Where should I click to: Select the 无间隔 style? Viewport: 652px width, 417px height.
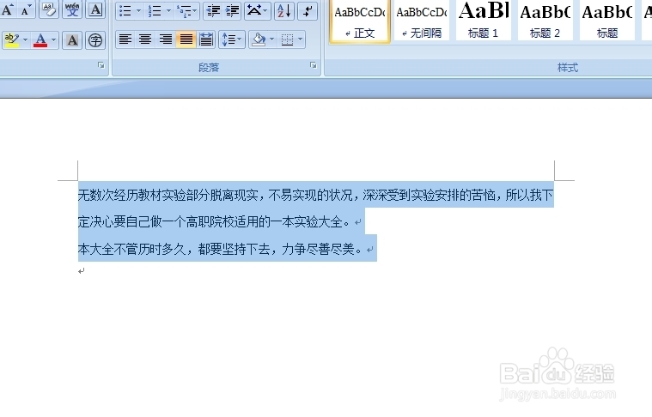[422, 21]
